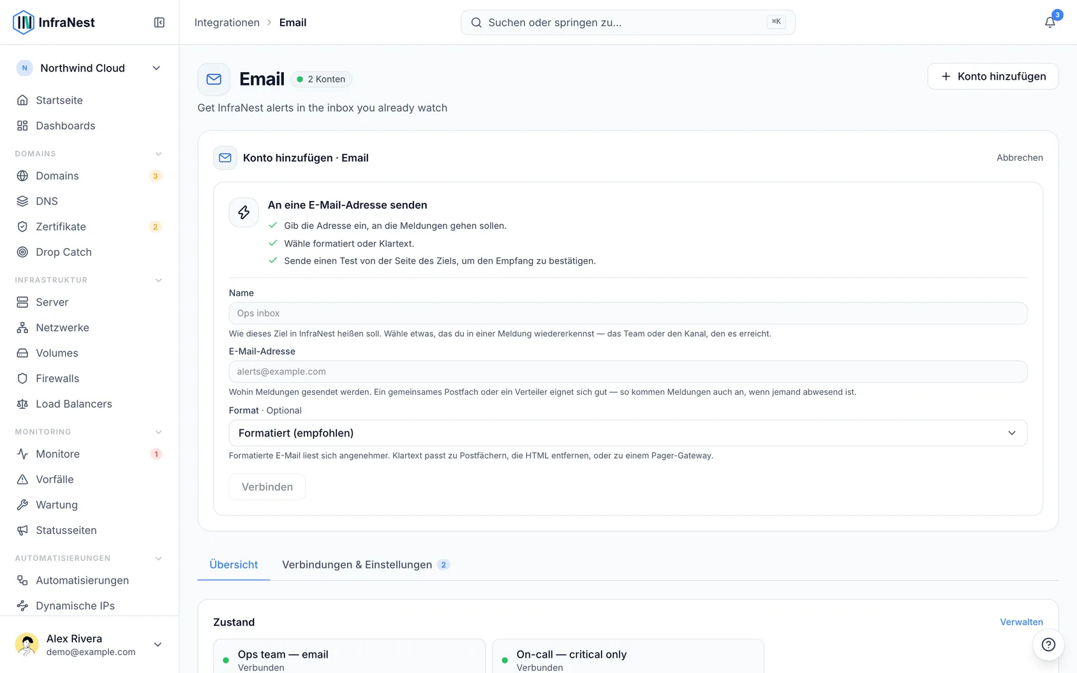The width and height of the screenshot is (1077, 673).
Task: Switch to the Übersicht tab
Action: click(x=234, y=565)
